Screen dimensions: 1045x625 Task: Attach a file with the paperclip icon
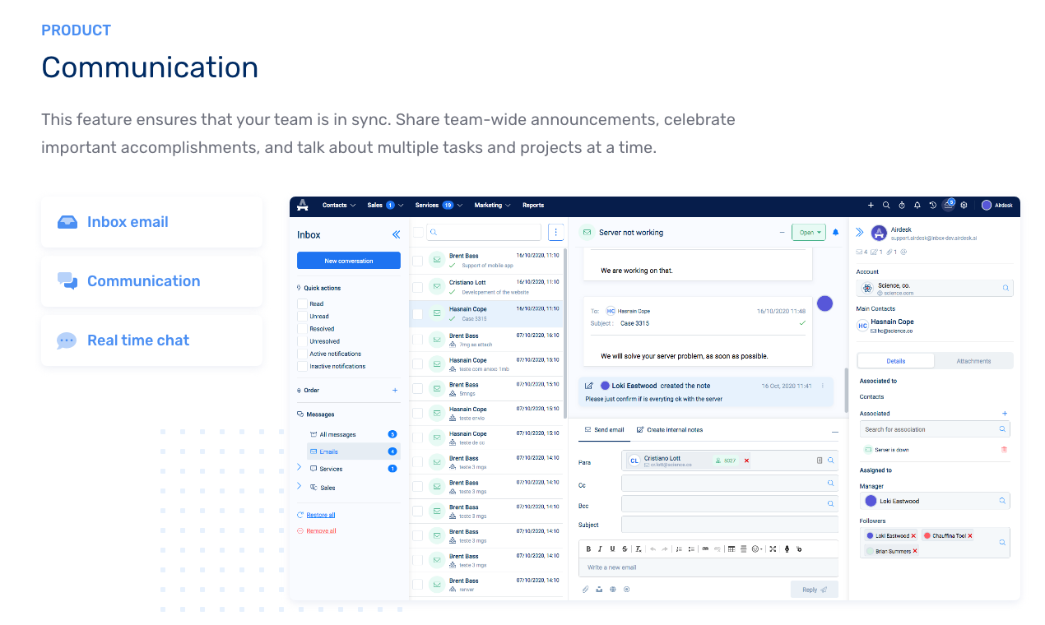tap(585, 590)
